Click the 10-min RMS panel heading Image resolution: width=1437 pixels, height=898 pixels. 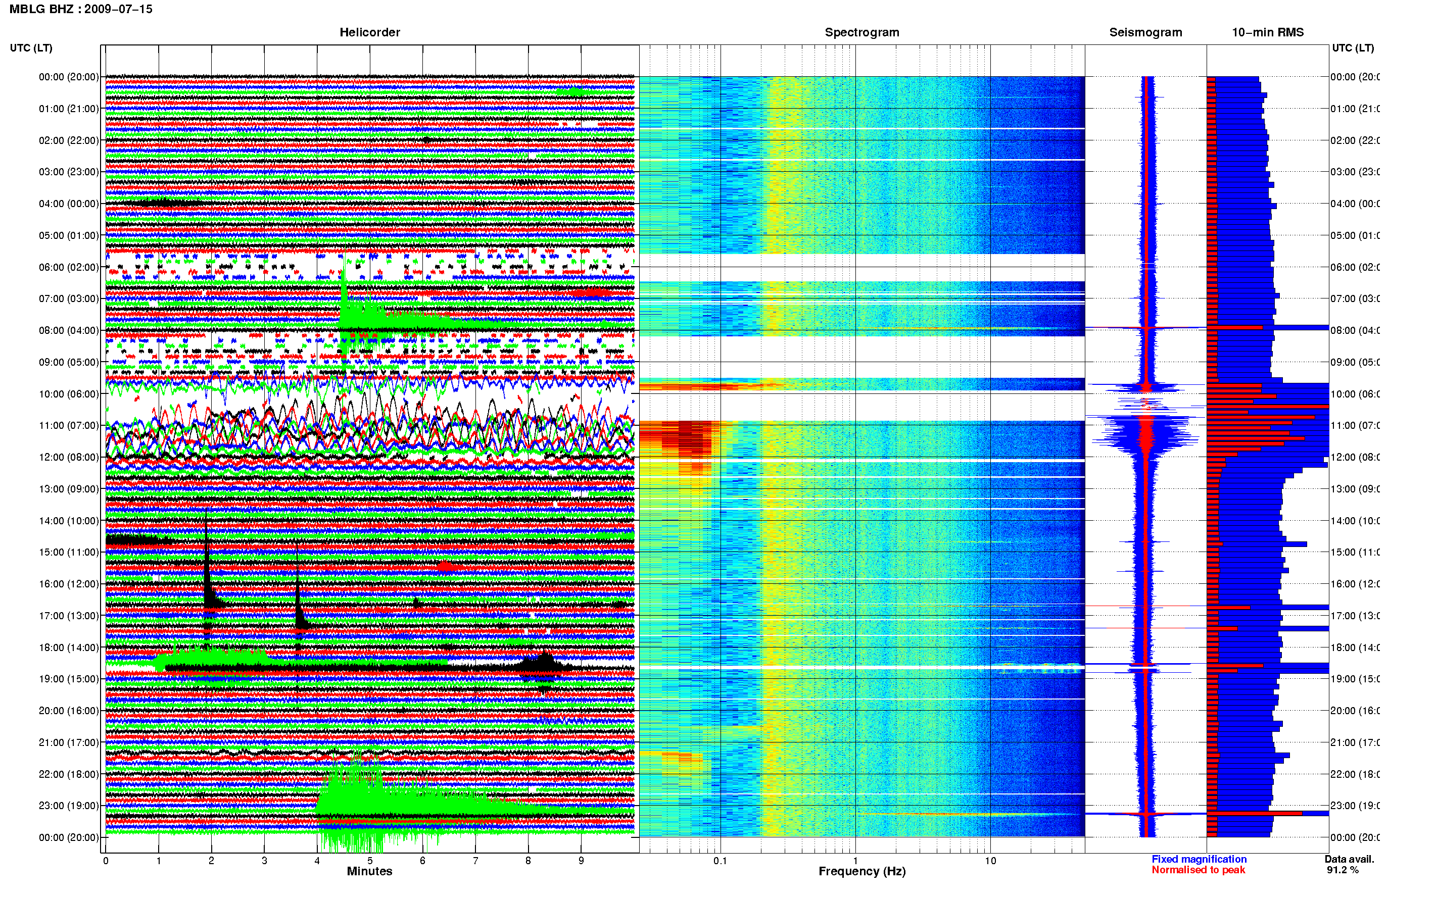click(1267, 32)
